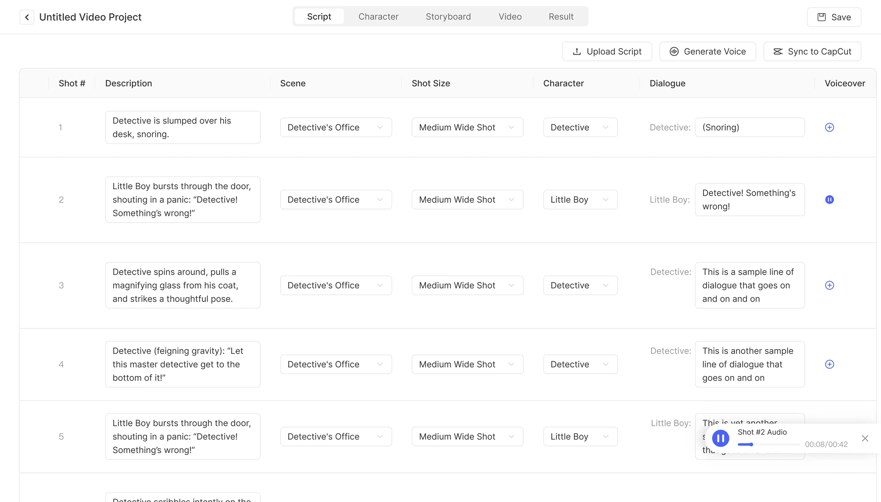Add voiceover for shot 3
The height and width of the screenshot is (502, 881).
click(x=829, y=285)
